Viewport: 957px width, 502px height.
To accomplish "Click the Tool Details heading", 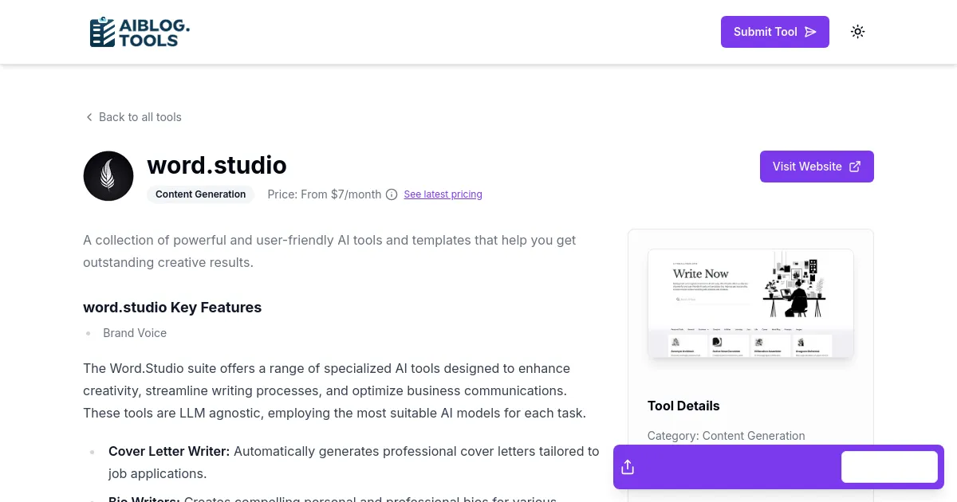I will (x=683, y=406).
